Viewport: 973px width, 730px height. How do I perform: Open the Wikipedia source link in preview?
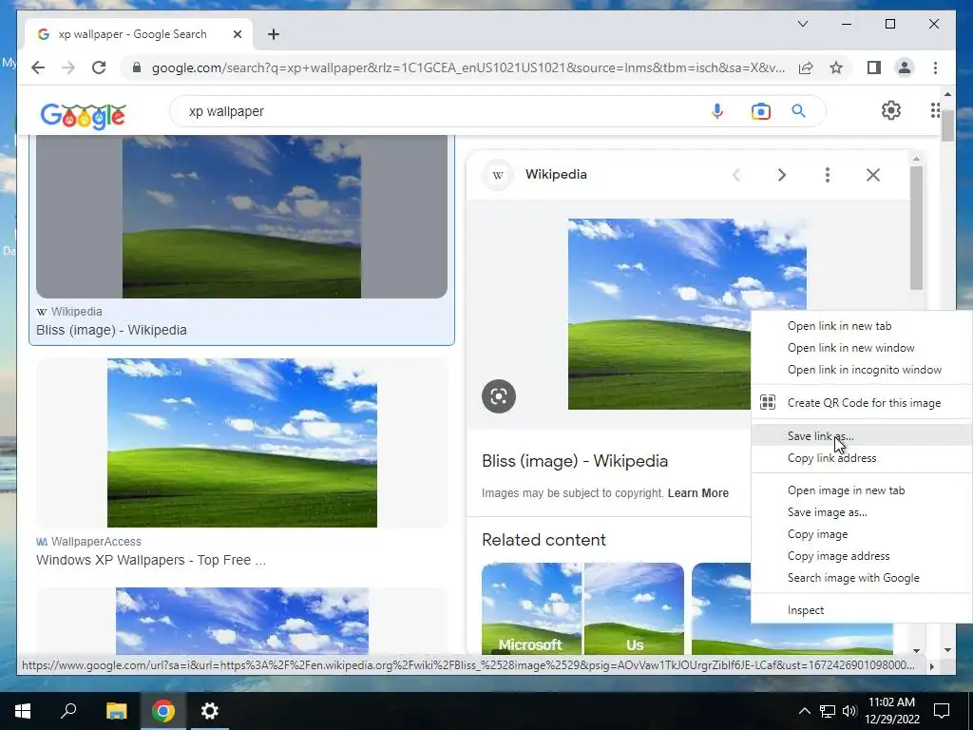[x=556, y=175]
